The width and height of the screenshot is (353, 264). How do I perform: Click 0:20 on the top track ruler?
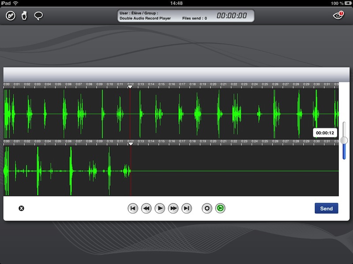[x=213, y=84]
